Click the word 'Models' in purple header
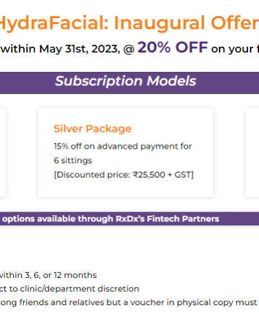The image size is (259, 335). click(x=172, y=81)
